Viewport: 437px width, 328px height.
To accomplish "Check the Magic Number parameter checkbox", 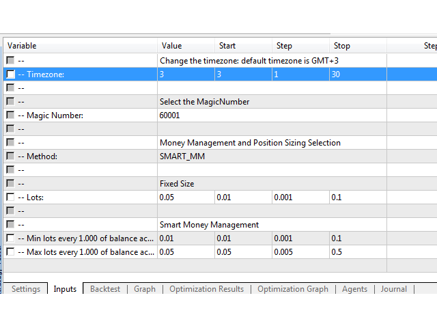I will pos(10,115).
